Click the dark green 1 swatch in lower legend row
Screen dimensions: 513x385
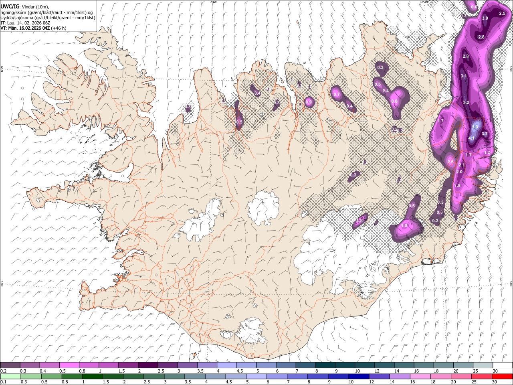pyautogui.click(x=93, y=376)
